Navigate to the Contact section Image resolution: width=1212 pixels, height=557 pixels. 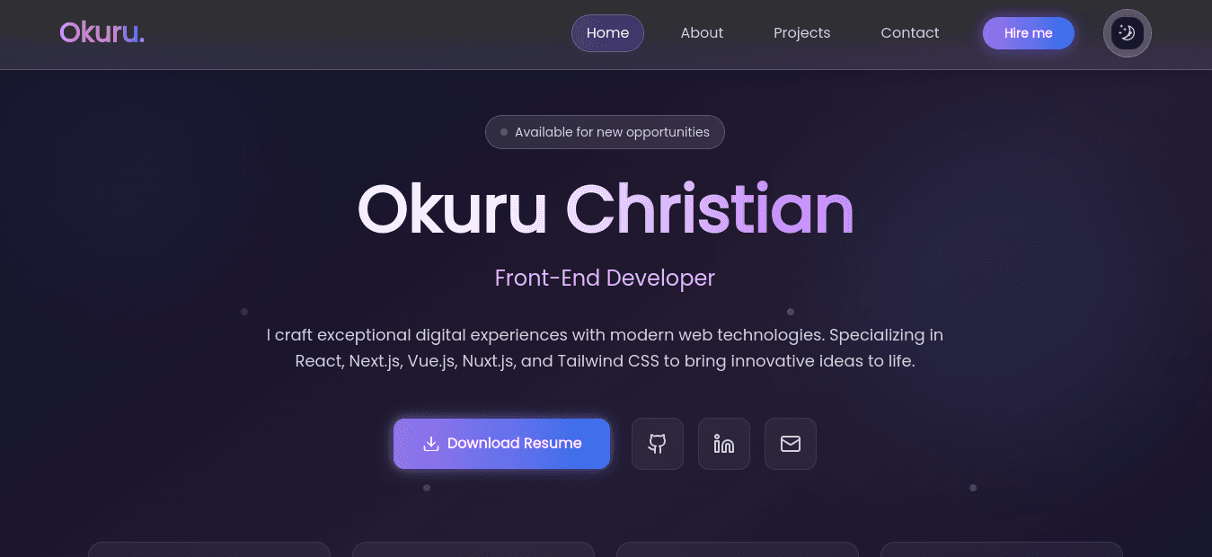(909, 33)
